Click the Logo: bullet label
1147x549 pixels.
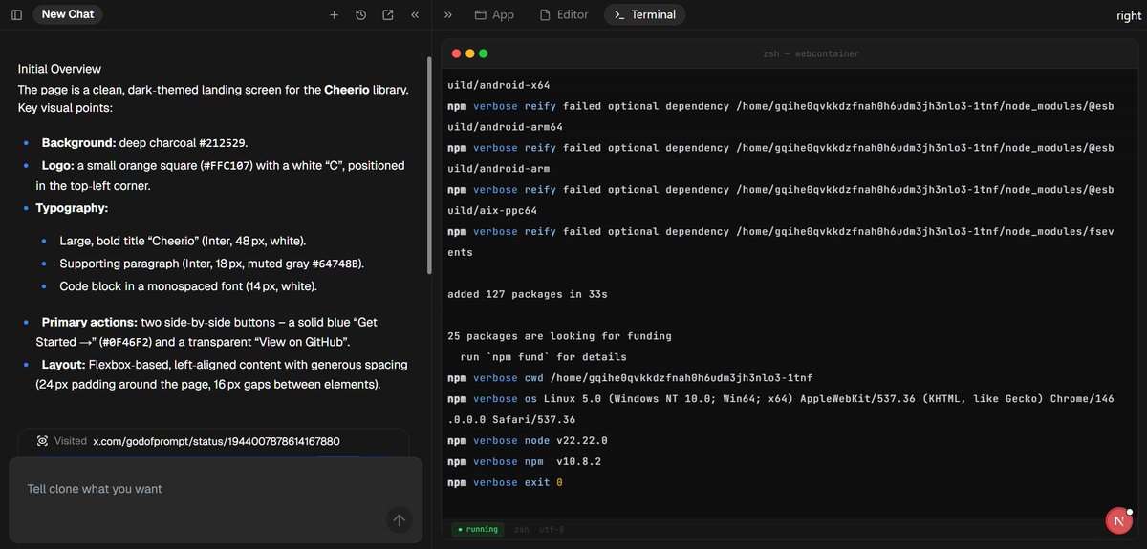(x=57, y=165)
